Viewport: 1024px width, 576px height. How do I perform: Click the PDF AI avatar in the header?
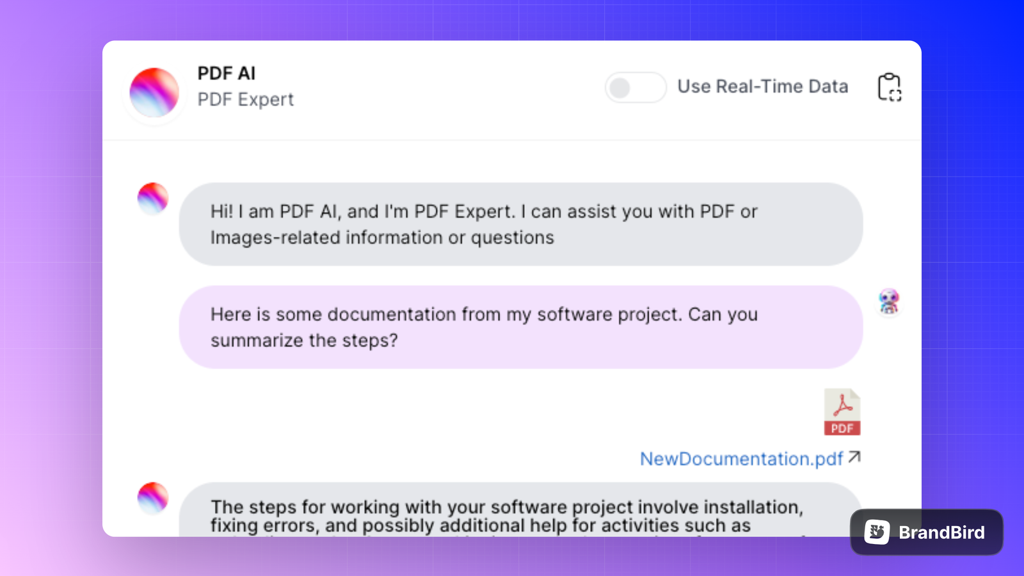pyautogui.click(x=154, y=92)
